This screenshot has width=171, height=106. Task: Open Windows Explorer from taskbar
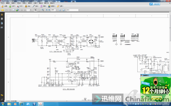coord(9,104)
